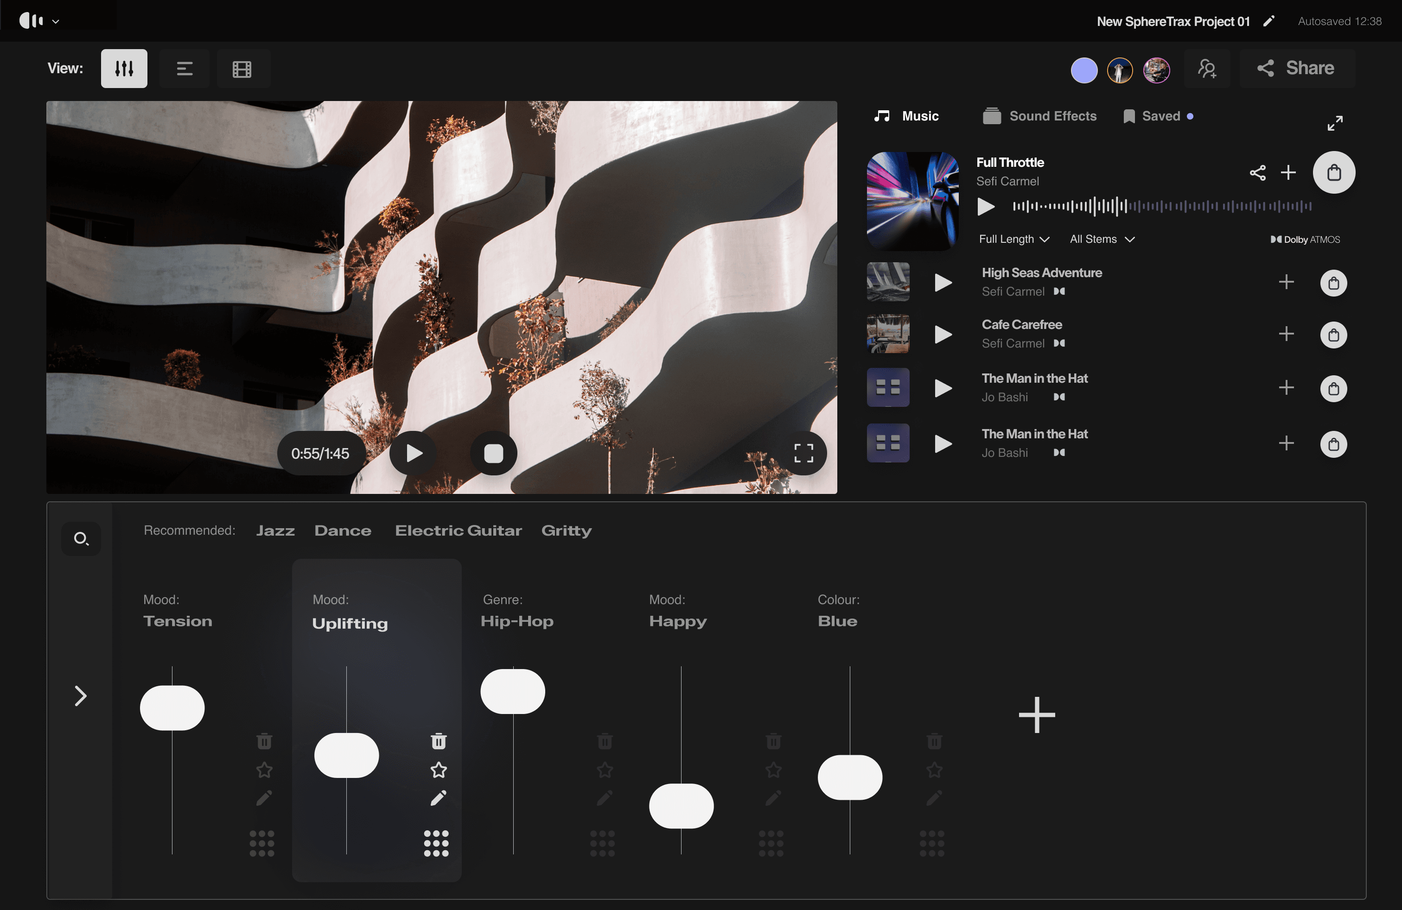The image size is (1402, 910).
Task: Select recommended tag Dance
Action: [x=343, y=531]
